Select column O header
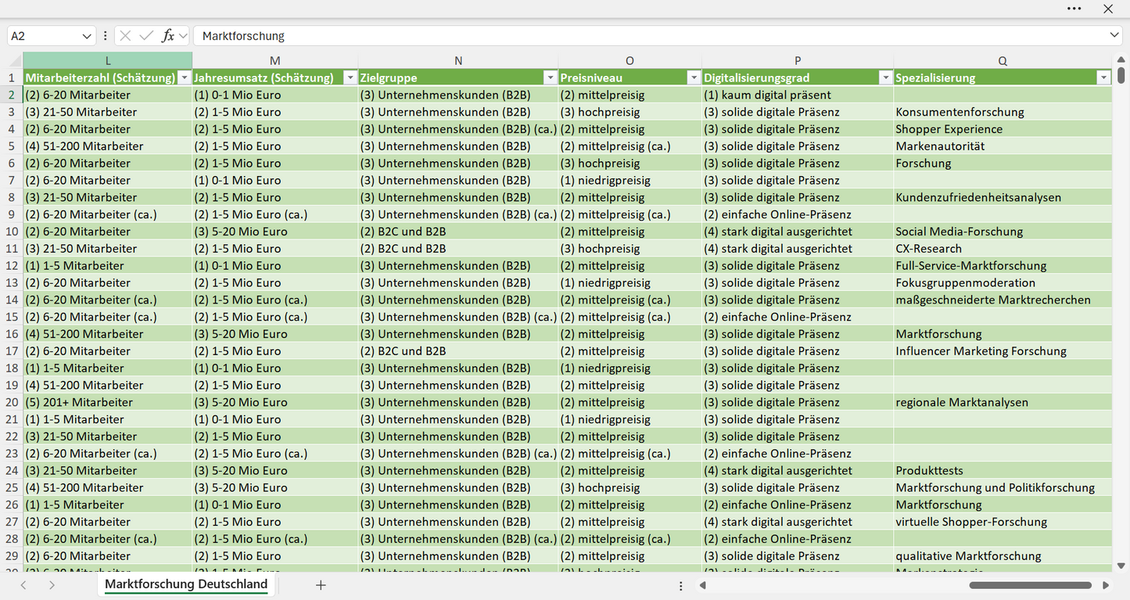Viewport: 1130px width, 600px height. coord(630,60)
